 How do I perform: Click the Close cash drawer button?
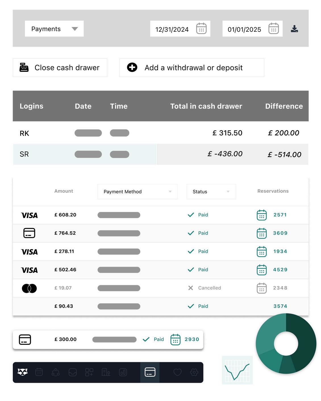(x=60, y=68)
